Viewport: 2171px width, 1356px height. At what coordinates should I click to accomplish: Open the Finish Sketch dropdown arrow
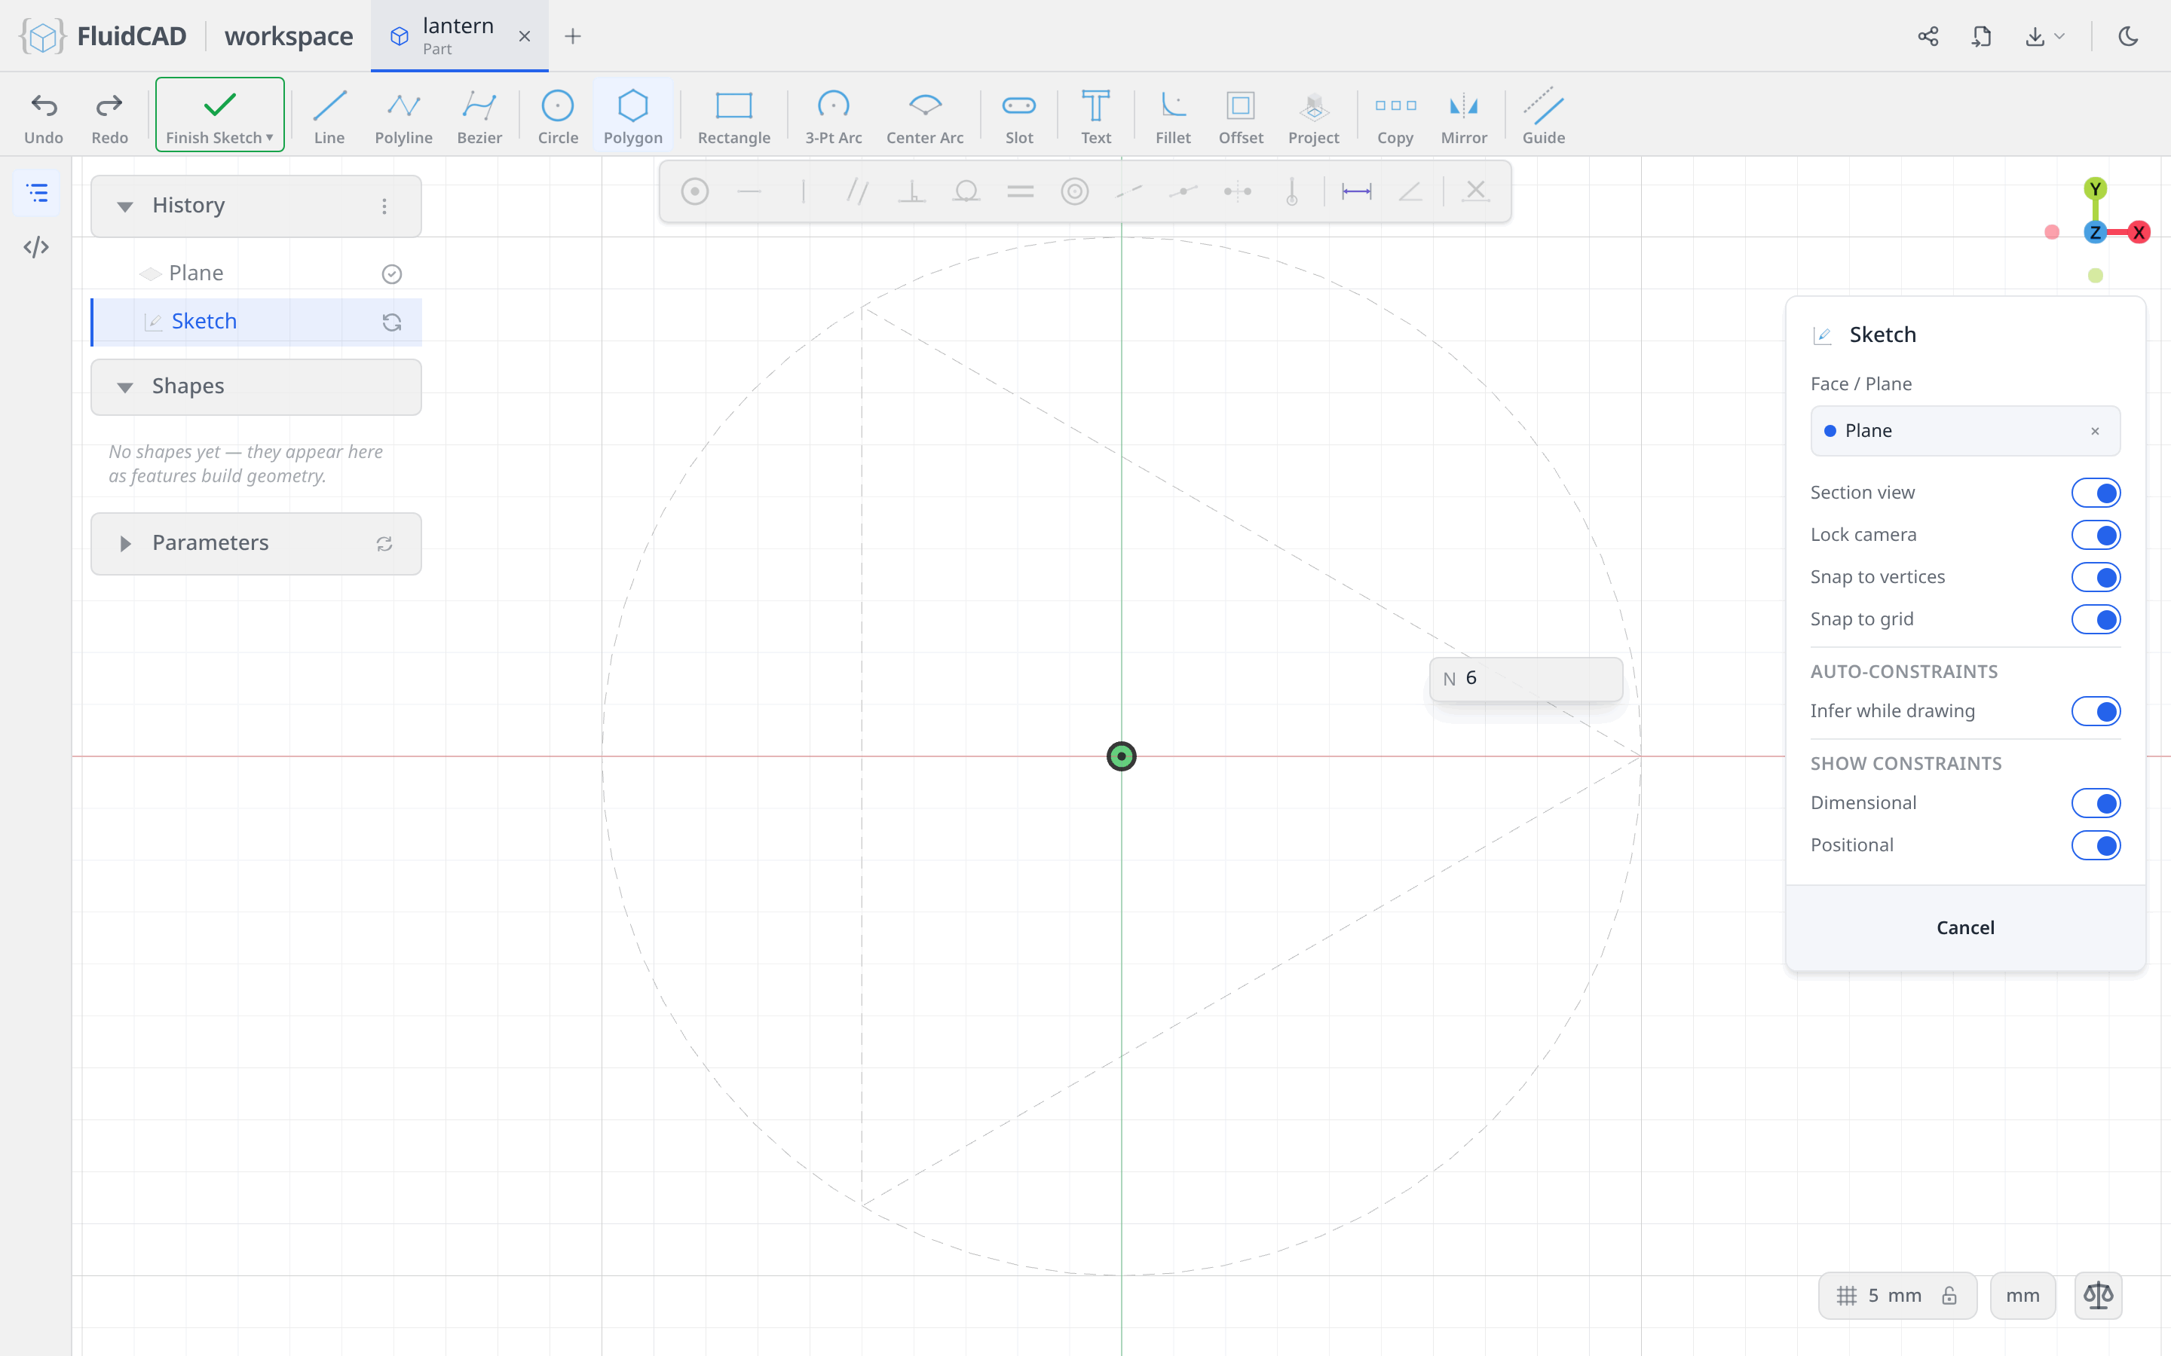point(269,138)
